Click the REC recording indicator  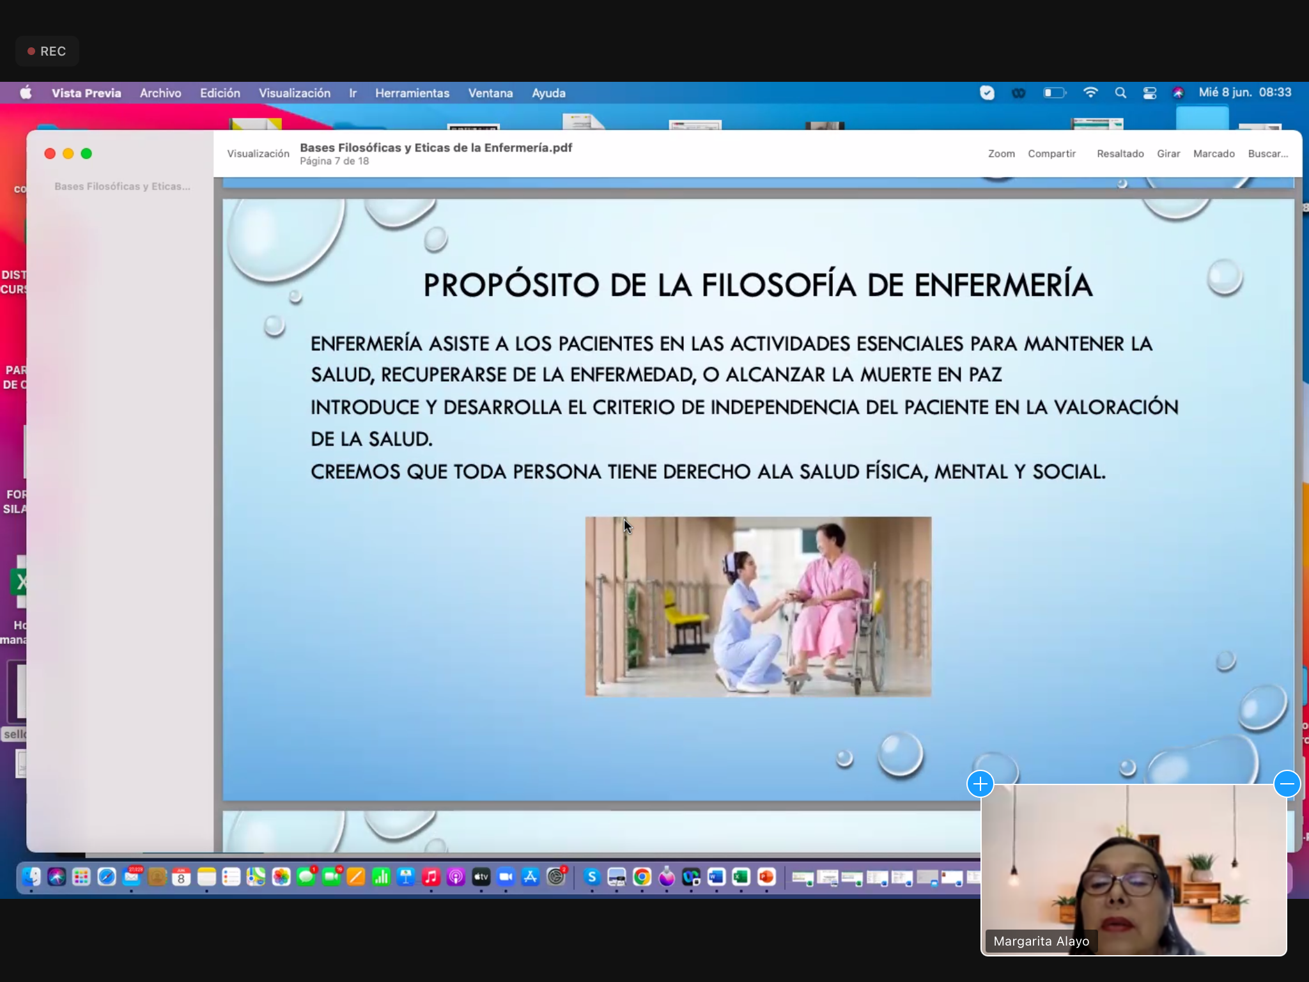click(47, 51)
